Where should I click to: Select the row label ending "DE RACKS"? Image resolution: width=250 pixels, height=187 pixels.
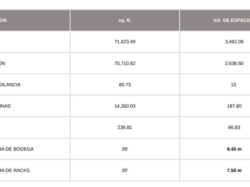[15, 170]
